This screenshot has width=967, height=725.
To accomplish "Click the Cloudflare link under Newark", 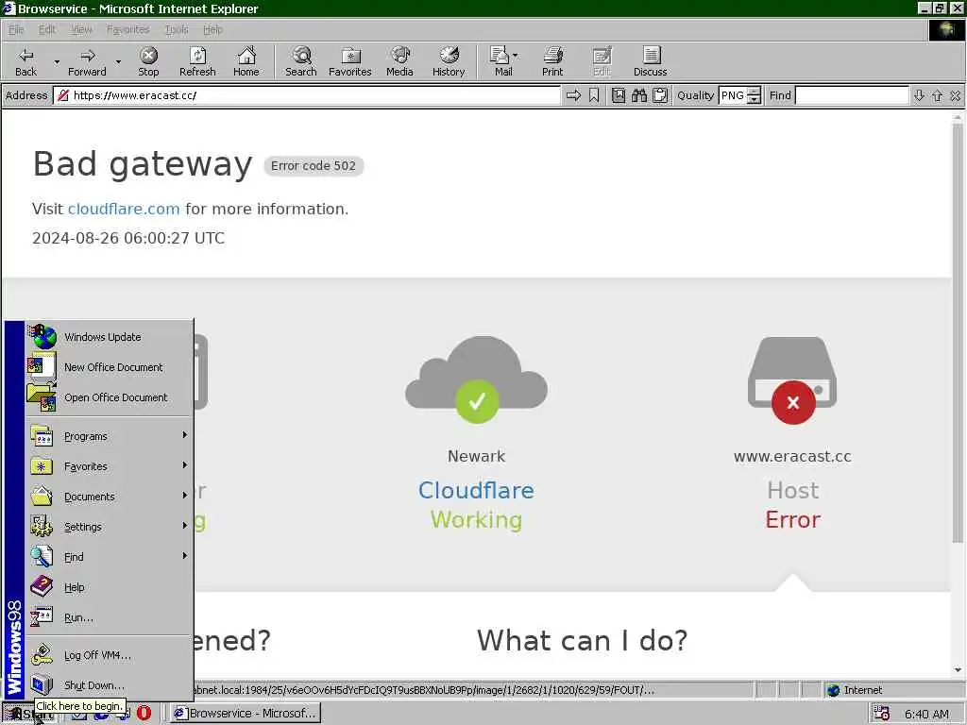I will (476, 491).
